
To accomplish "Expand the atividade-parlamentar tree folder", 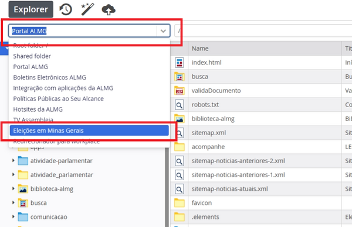I will [13, 160].
